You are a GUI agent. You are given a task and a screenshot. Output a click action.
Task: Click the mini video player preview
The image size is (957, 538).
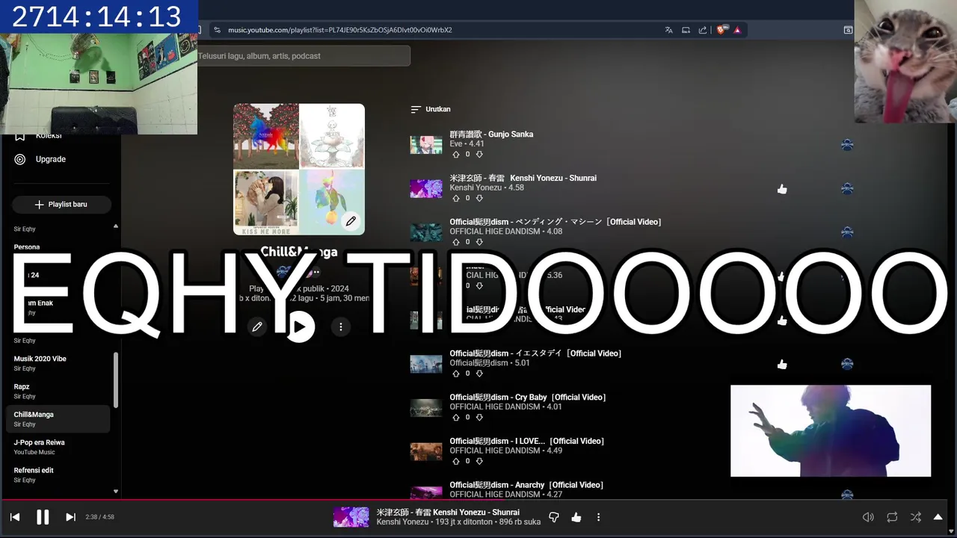click(x=831, y=431)
